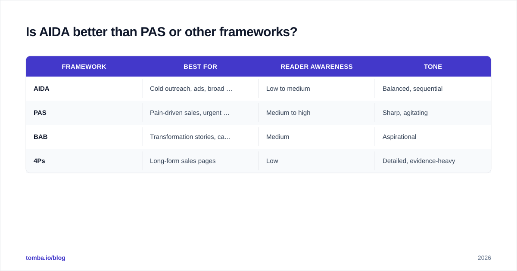This screenshot has width=517, height=271.
Task: Click the 'Pain-driven sales, urgent' cell
Action: click(200, 113)
